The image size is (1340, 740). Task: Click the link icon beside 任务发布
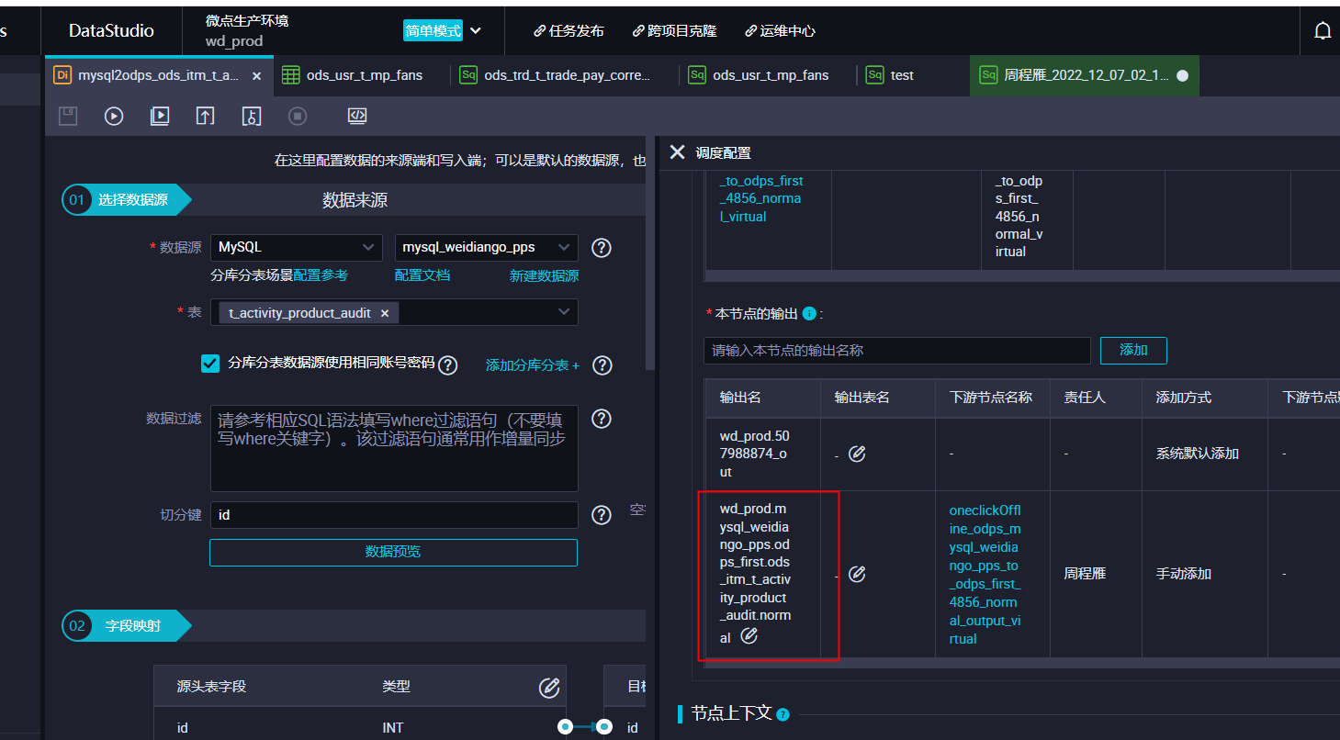click(540, 31)
